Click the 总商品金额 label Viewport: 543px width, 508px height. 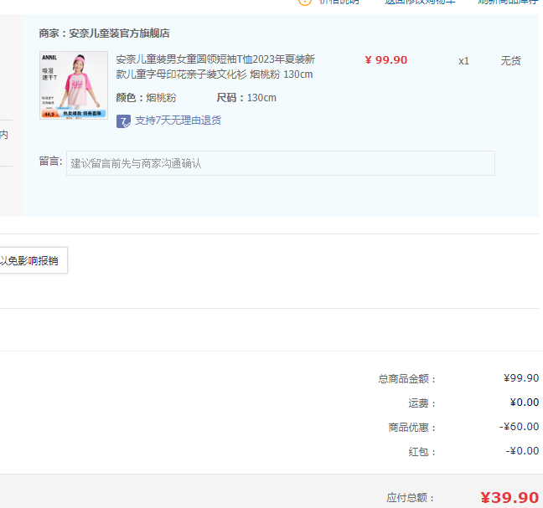point(406,379)
